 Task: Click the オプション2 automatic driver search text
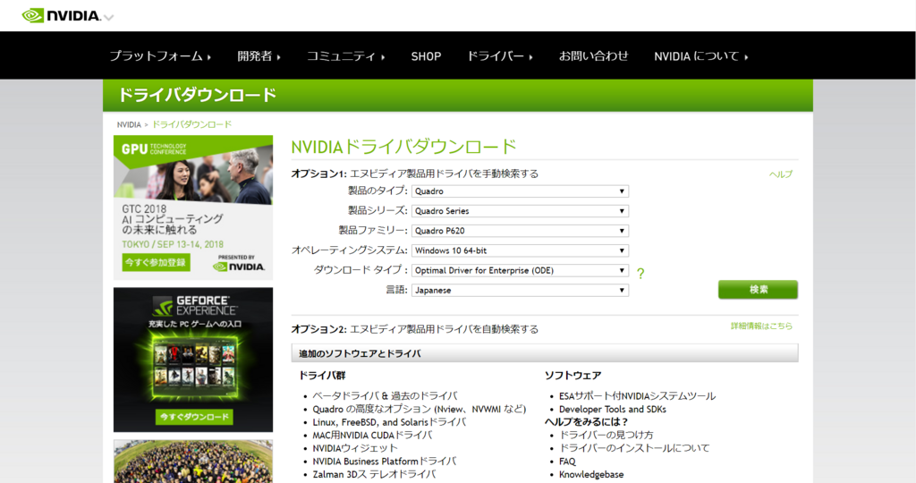[415, 329]
